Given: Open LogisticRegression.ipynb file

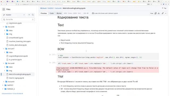Looking at the screenshot, I should tap(18, 56).
